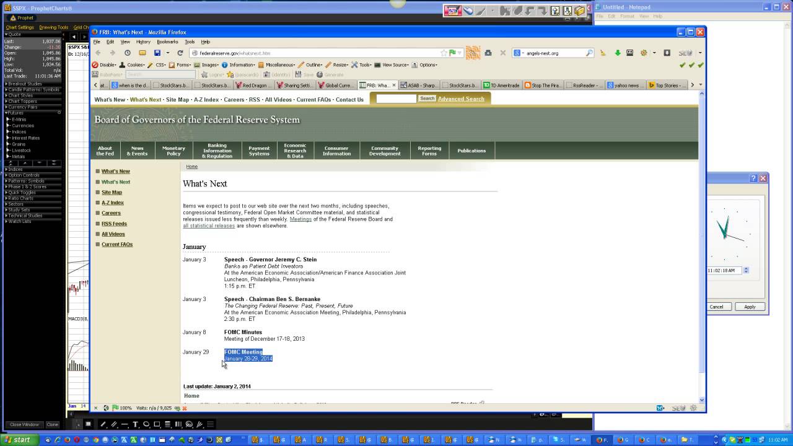Open the Miscellaneous dropdown in developer toolbar
The height and width of the screenshot is (446, 793).
[276, 65]
